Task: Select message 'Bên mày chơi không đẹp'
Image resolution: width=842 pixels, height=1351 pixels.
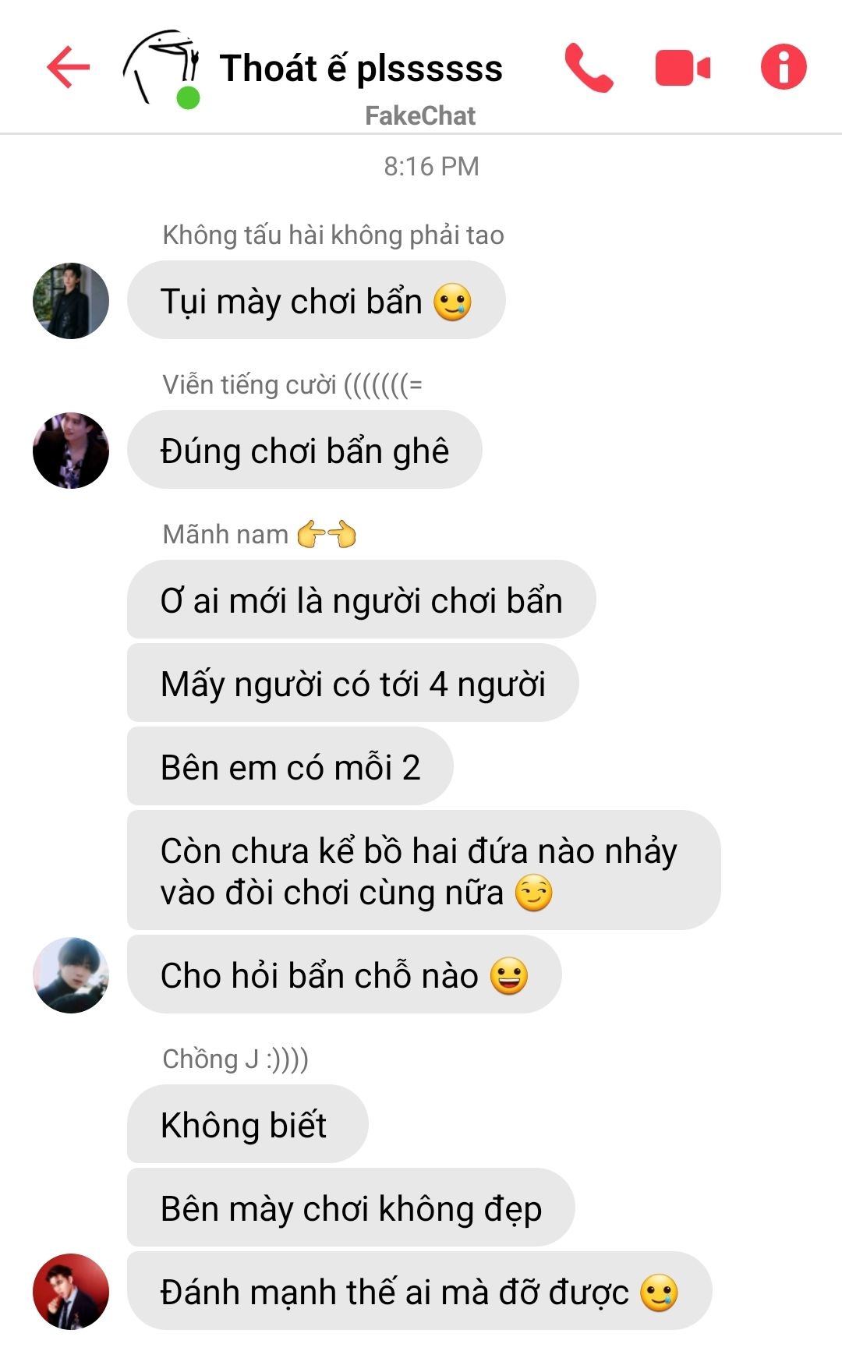Action: pyautogui.click(x=351, y=1208)
